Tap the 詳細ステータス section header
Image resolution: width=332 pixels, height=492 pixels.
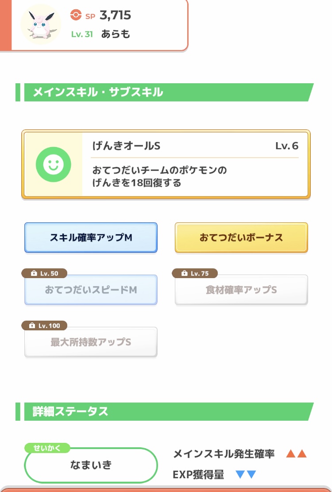pyautogui.click(x=165, y=411)
